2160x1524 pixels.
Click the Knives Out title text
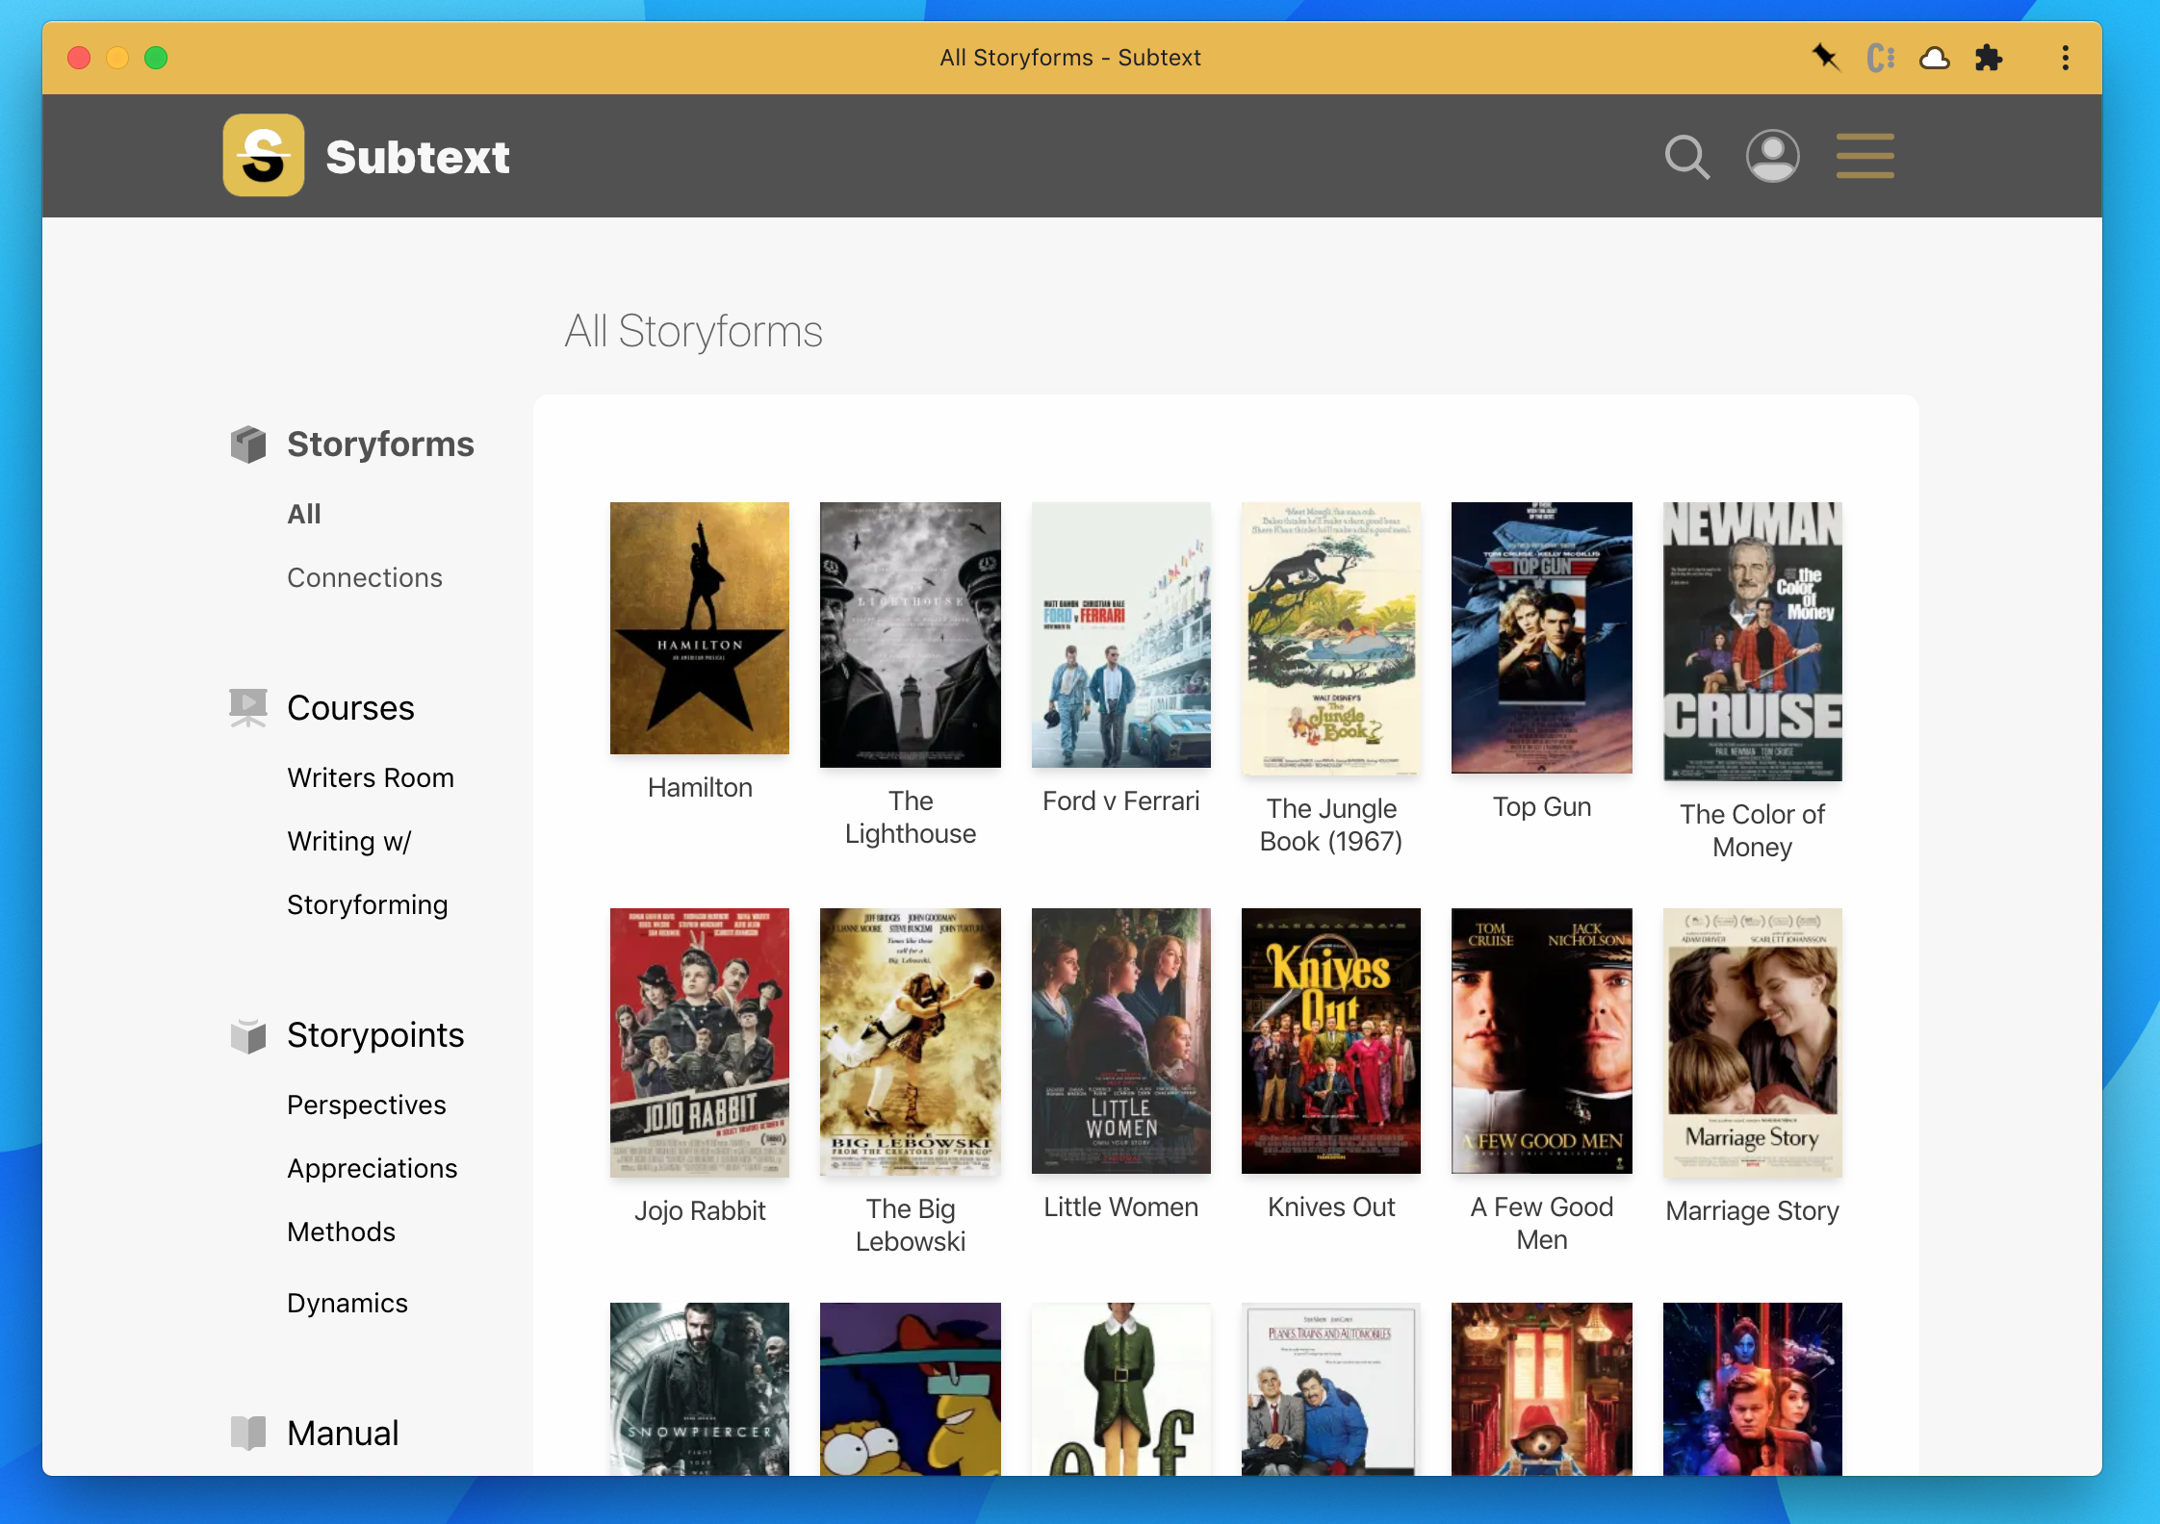[1331, 1206]
